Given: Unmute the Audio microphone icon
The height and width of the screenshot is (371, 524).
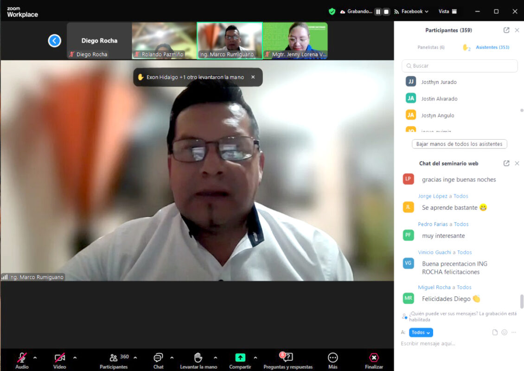Looking at the screenshot, I should 22,358.
